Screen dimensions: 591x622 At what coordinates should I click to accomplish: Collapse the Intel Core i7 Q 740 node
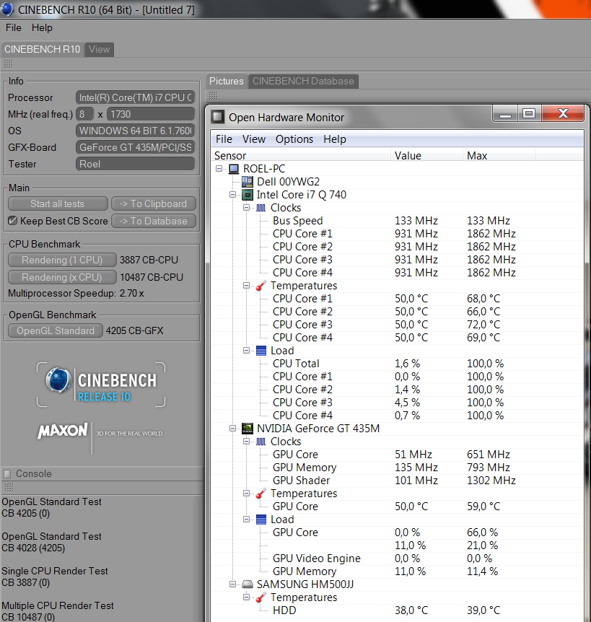click(233, 194)
